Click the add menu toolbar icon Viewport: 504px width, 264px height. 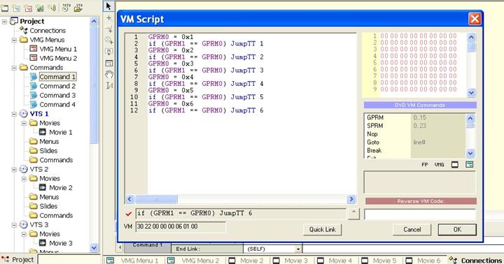point(16,8)
